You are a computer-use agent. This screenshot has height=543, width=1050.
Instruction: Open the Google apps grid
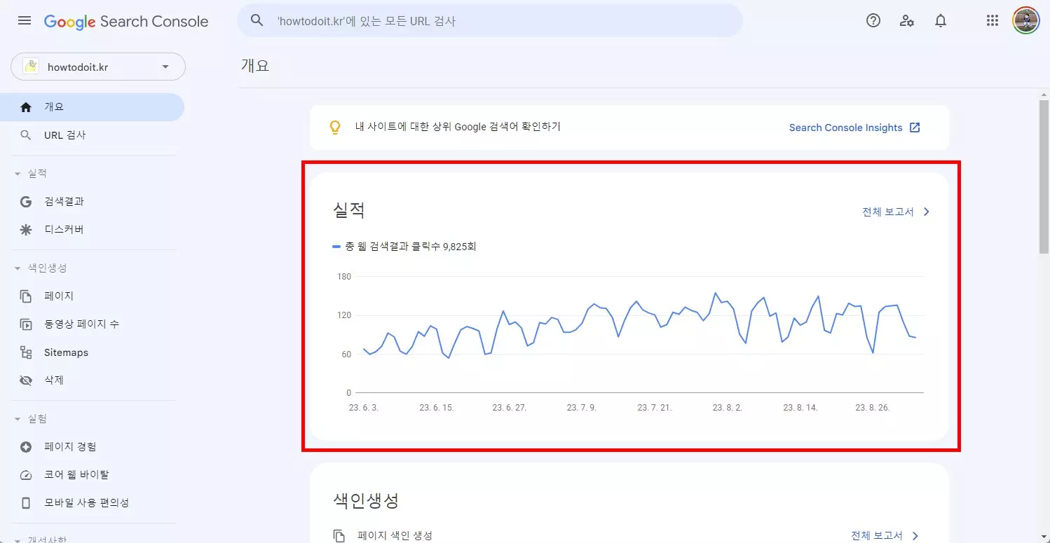pyautogui.click(x=992, y=20)
